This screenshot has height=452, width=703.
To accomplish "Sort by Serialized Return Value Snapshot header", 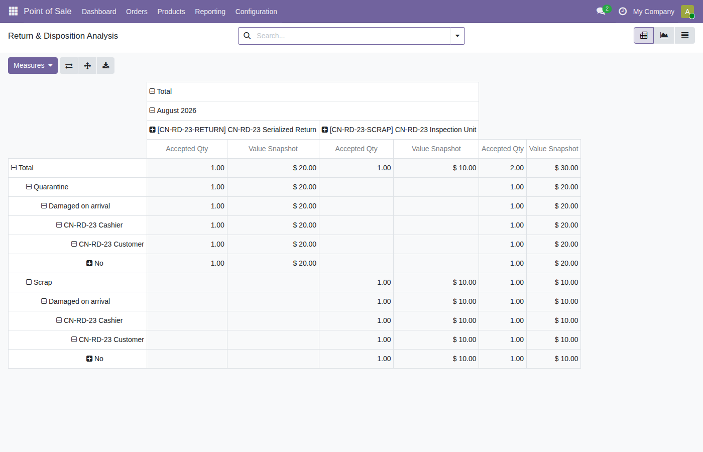I will (273, 149).
